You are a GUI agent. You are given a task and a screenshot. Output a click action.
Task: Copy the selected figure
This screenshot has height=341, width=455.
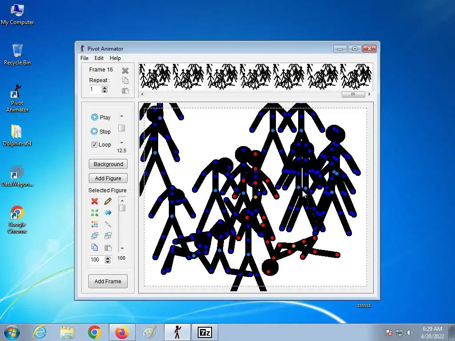coord(95,247)
